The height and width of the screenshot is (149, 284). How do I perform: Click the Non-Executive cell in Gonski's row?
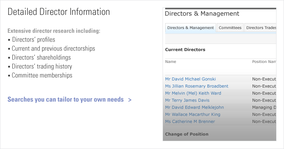pyautogui.click(x=264, y=79)
